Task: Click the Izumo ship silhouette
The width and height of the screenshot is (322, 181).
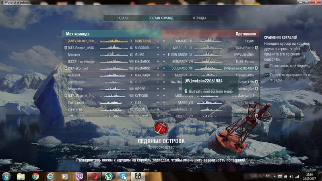Action: [x=114, y=54]
